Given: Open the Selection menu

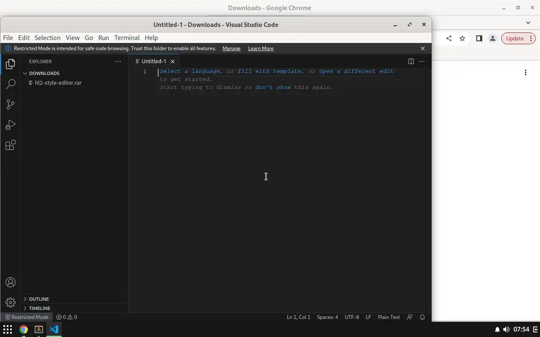Looking at the screenshot, I should pyautogui.click(x=47, y=38).
